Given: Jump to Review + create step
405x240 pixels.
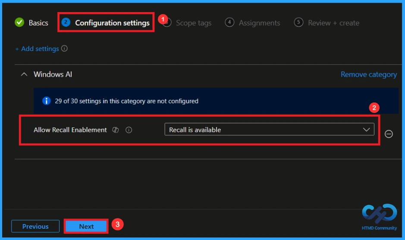Looking at the screenshot, I should [327, 23].
